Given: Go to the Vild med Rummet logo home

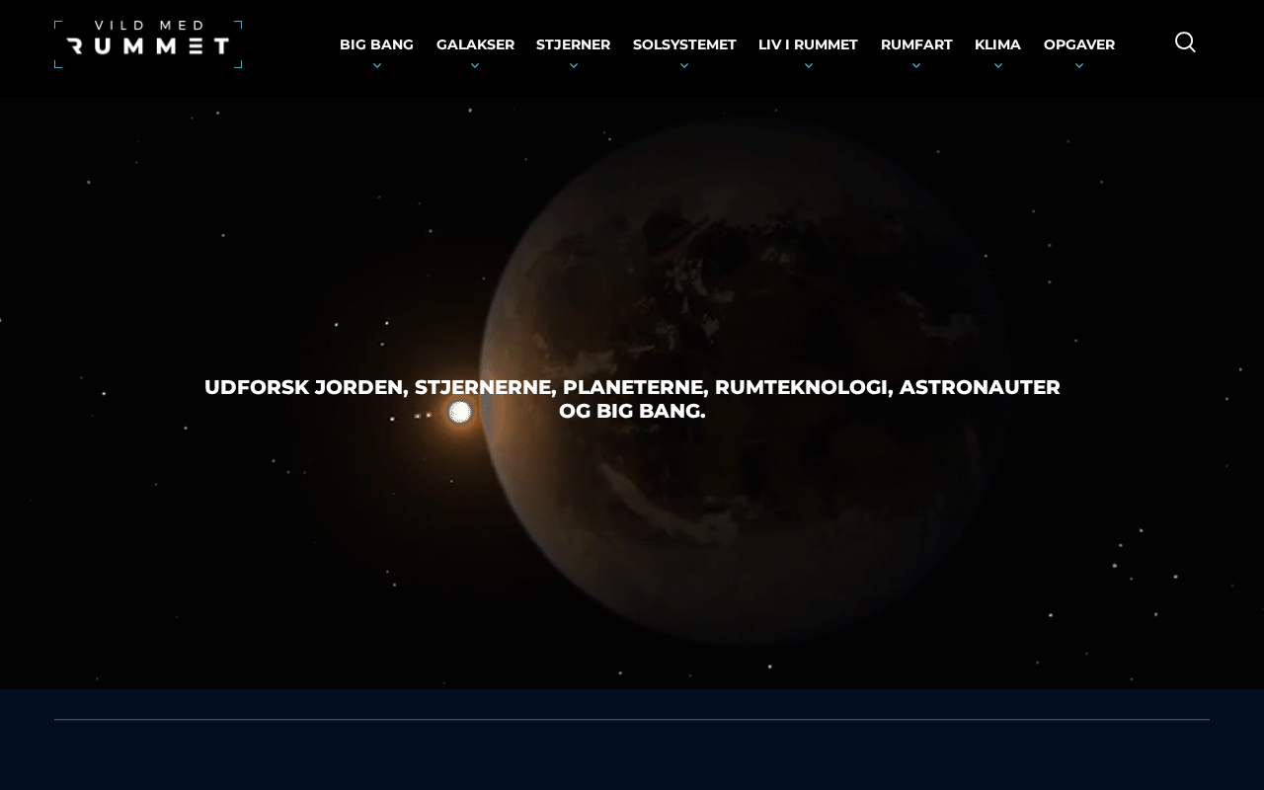Looking at the screenshot, I should [148, 44].
